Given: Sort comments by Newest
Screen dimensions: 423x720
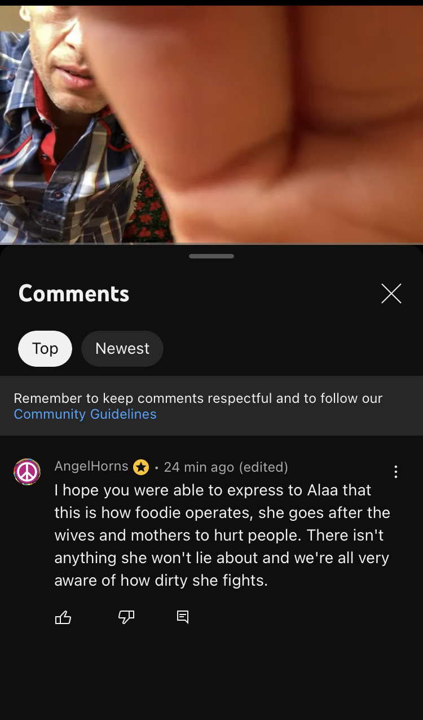Looking at the screenshot, I should pos(122,349).
